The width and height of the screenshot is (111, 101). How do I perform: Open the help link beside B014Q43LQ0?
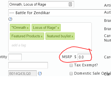[40, 73]
